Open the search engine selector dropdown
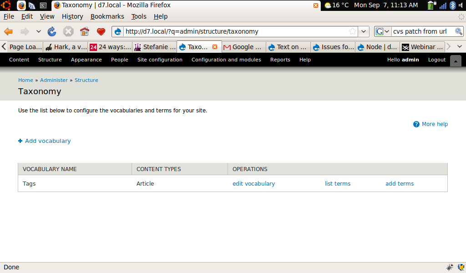 [382, 31]
